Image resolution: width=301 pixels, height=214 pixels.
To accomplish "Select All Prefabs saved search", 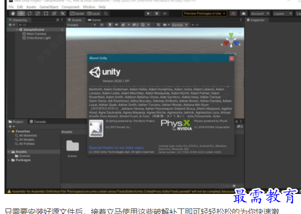I will click(25, 144).
